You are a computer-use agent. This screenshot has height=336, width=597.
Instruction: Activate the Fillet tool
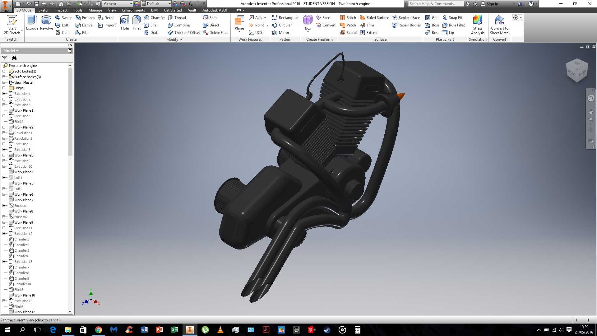[x=137, y=23]
